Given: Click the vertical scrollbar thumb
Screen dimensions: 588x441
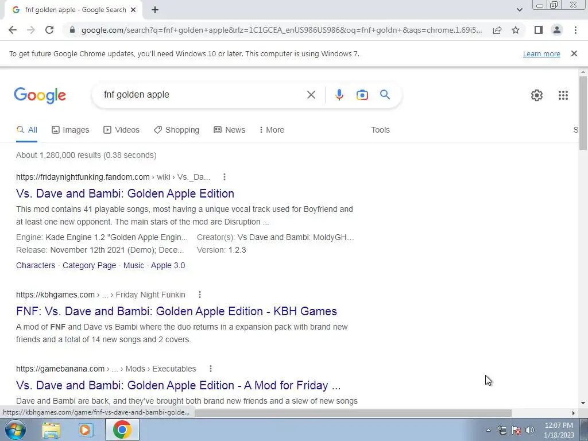Looking at the screenshot, I should click(583, 113).
